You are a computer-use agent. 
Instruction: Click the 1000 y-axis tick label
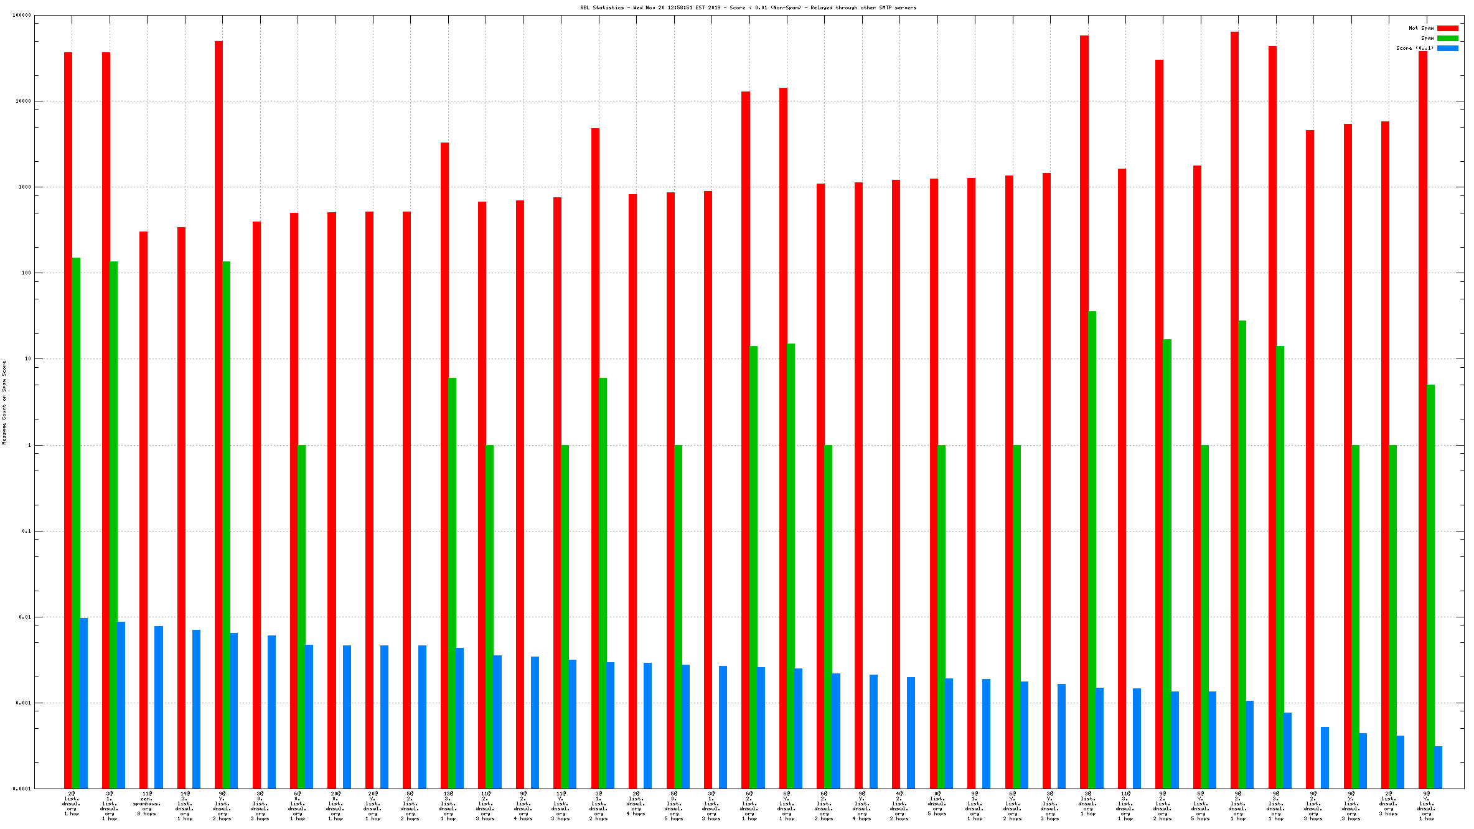pyautogui.click(x=24, y=187)
